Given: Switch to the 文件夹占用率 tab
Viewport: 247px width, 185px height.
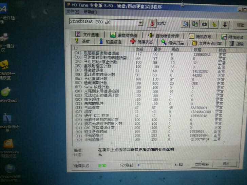Looking at the screenshot, I should pyautogui.click(x=207, y=43).
